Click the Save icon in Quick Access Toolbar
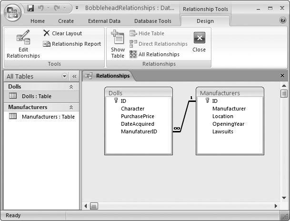 [31, 8]
